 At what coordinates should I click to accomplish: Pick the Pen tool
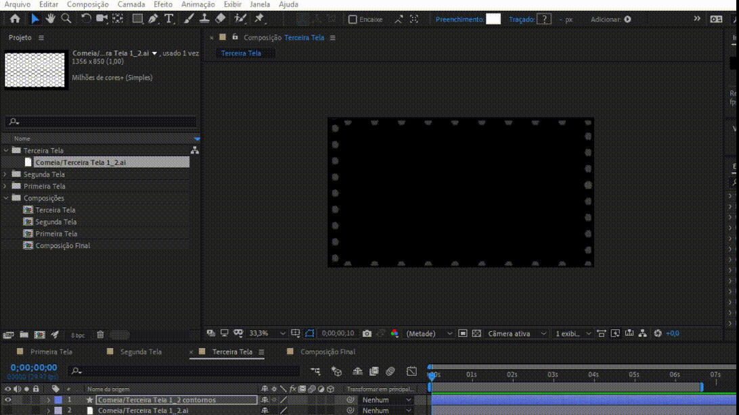point(153,19)
